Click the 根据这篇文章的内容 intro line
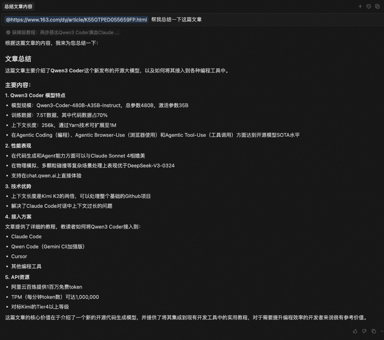384x340 pixels. pyautogui.click(x=52, y=43)
